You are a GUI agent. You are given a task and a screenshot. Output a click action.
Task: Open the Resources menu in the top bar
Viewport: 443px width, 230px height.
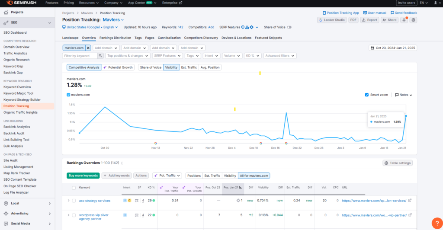click(89, 3)
